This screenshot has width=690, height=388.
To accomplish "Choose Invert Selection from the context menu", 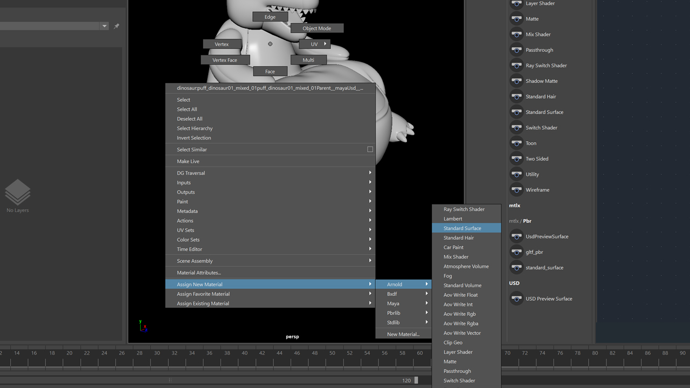I will [270, 138].
